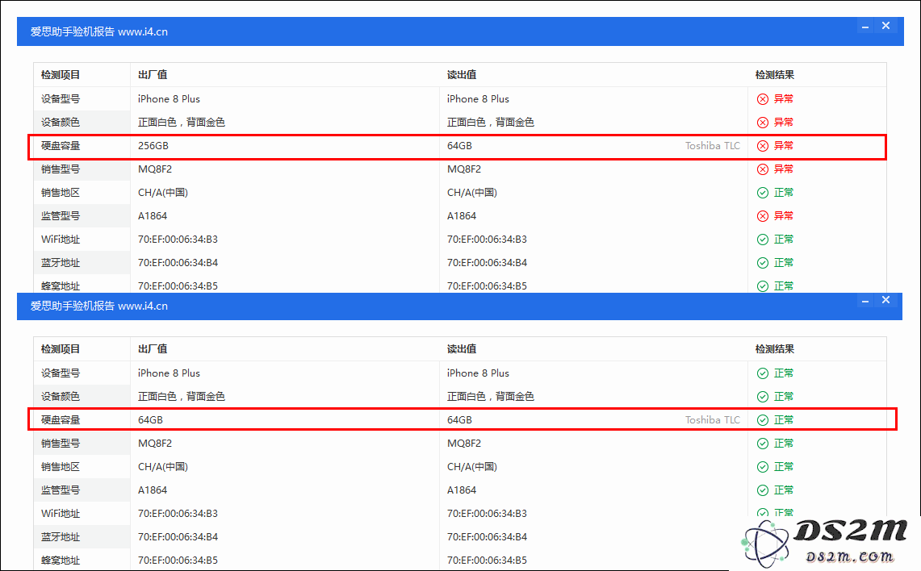921x571 pixels.
Task: Click the Toshiba TLC label in the lower report
Action: point(713,420)
